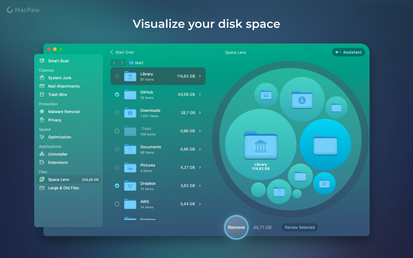Open the Assistant panel

point(348,52)
